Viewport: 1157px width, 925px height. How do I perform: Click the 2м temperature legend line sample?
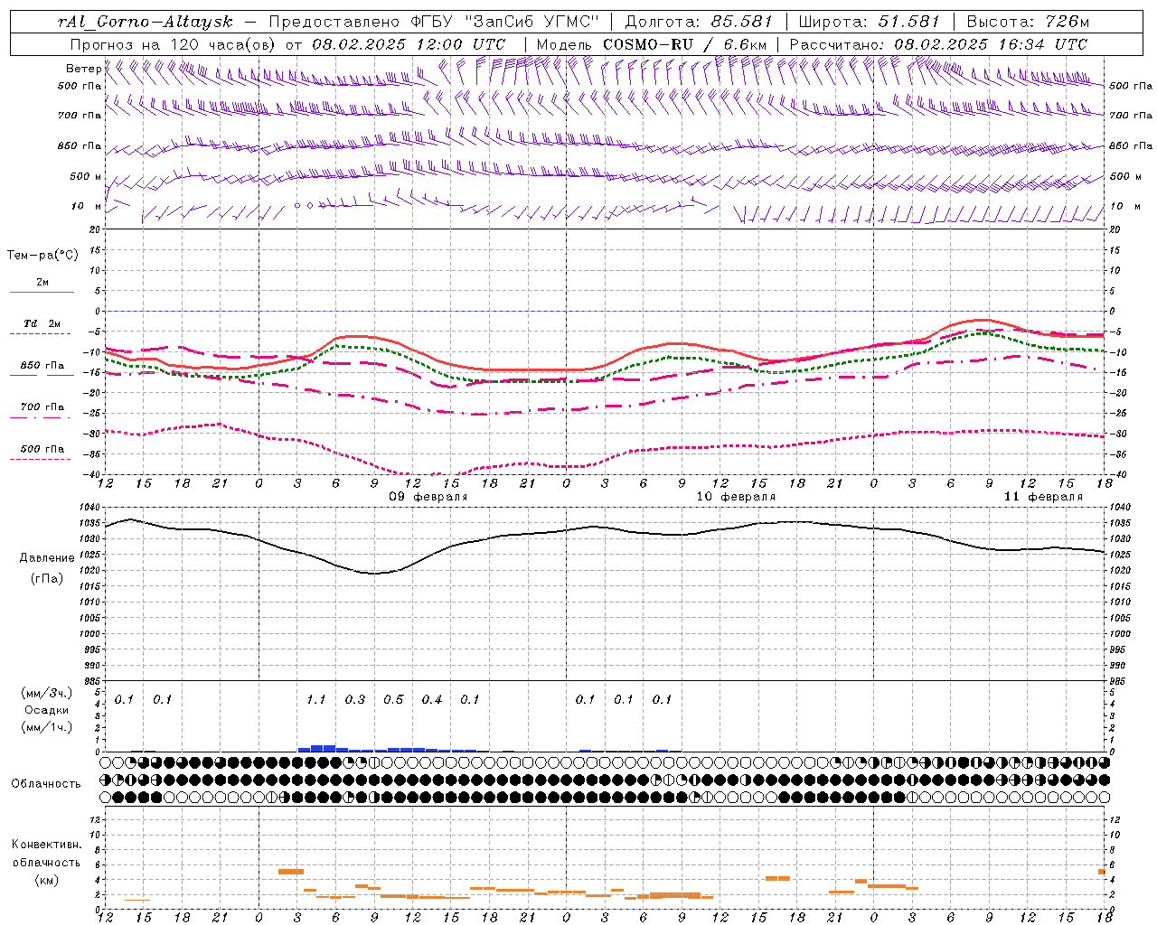tap(42, 293)
